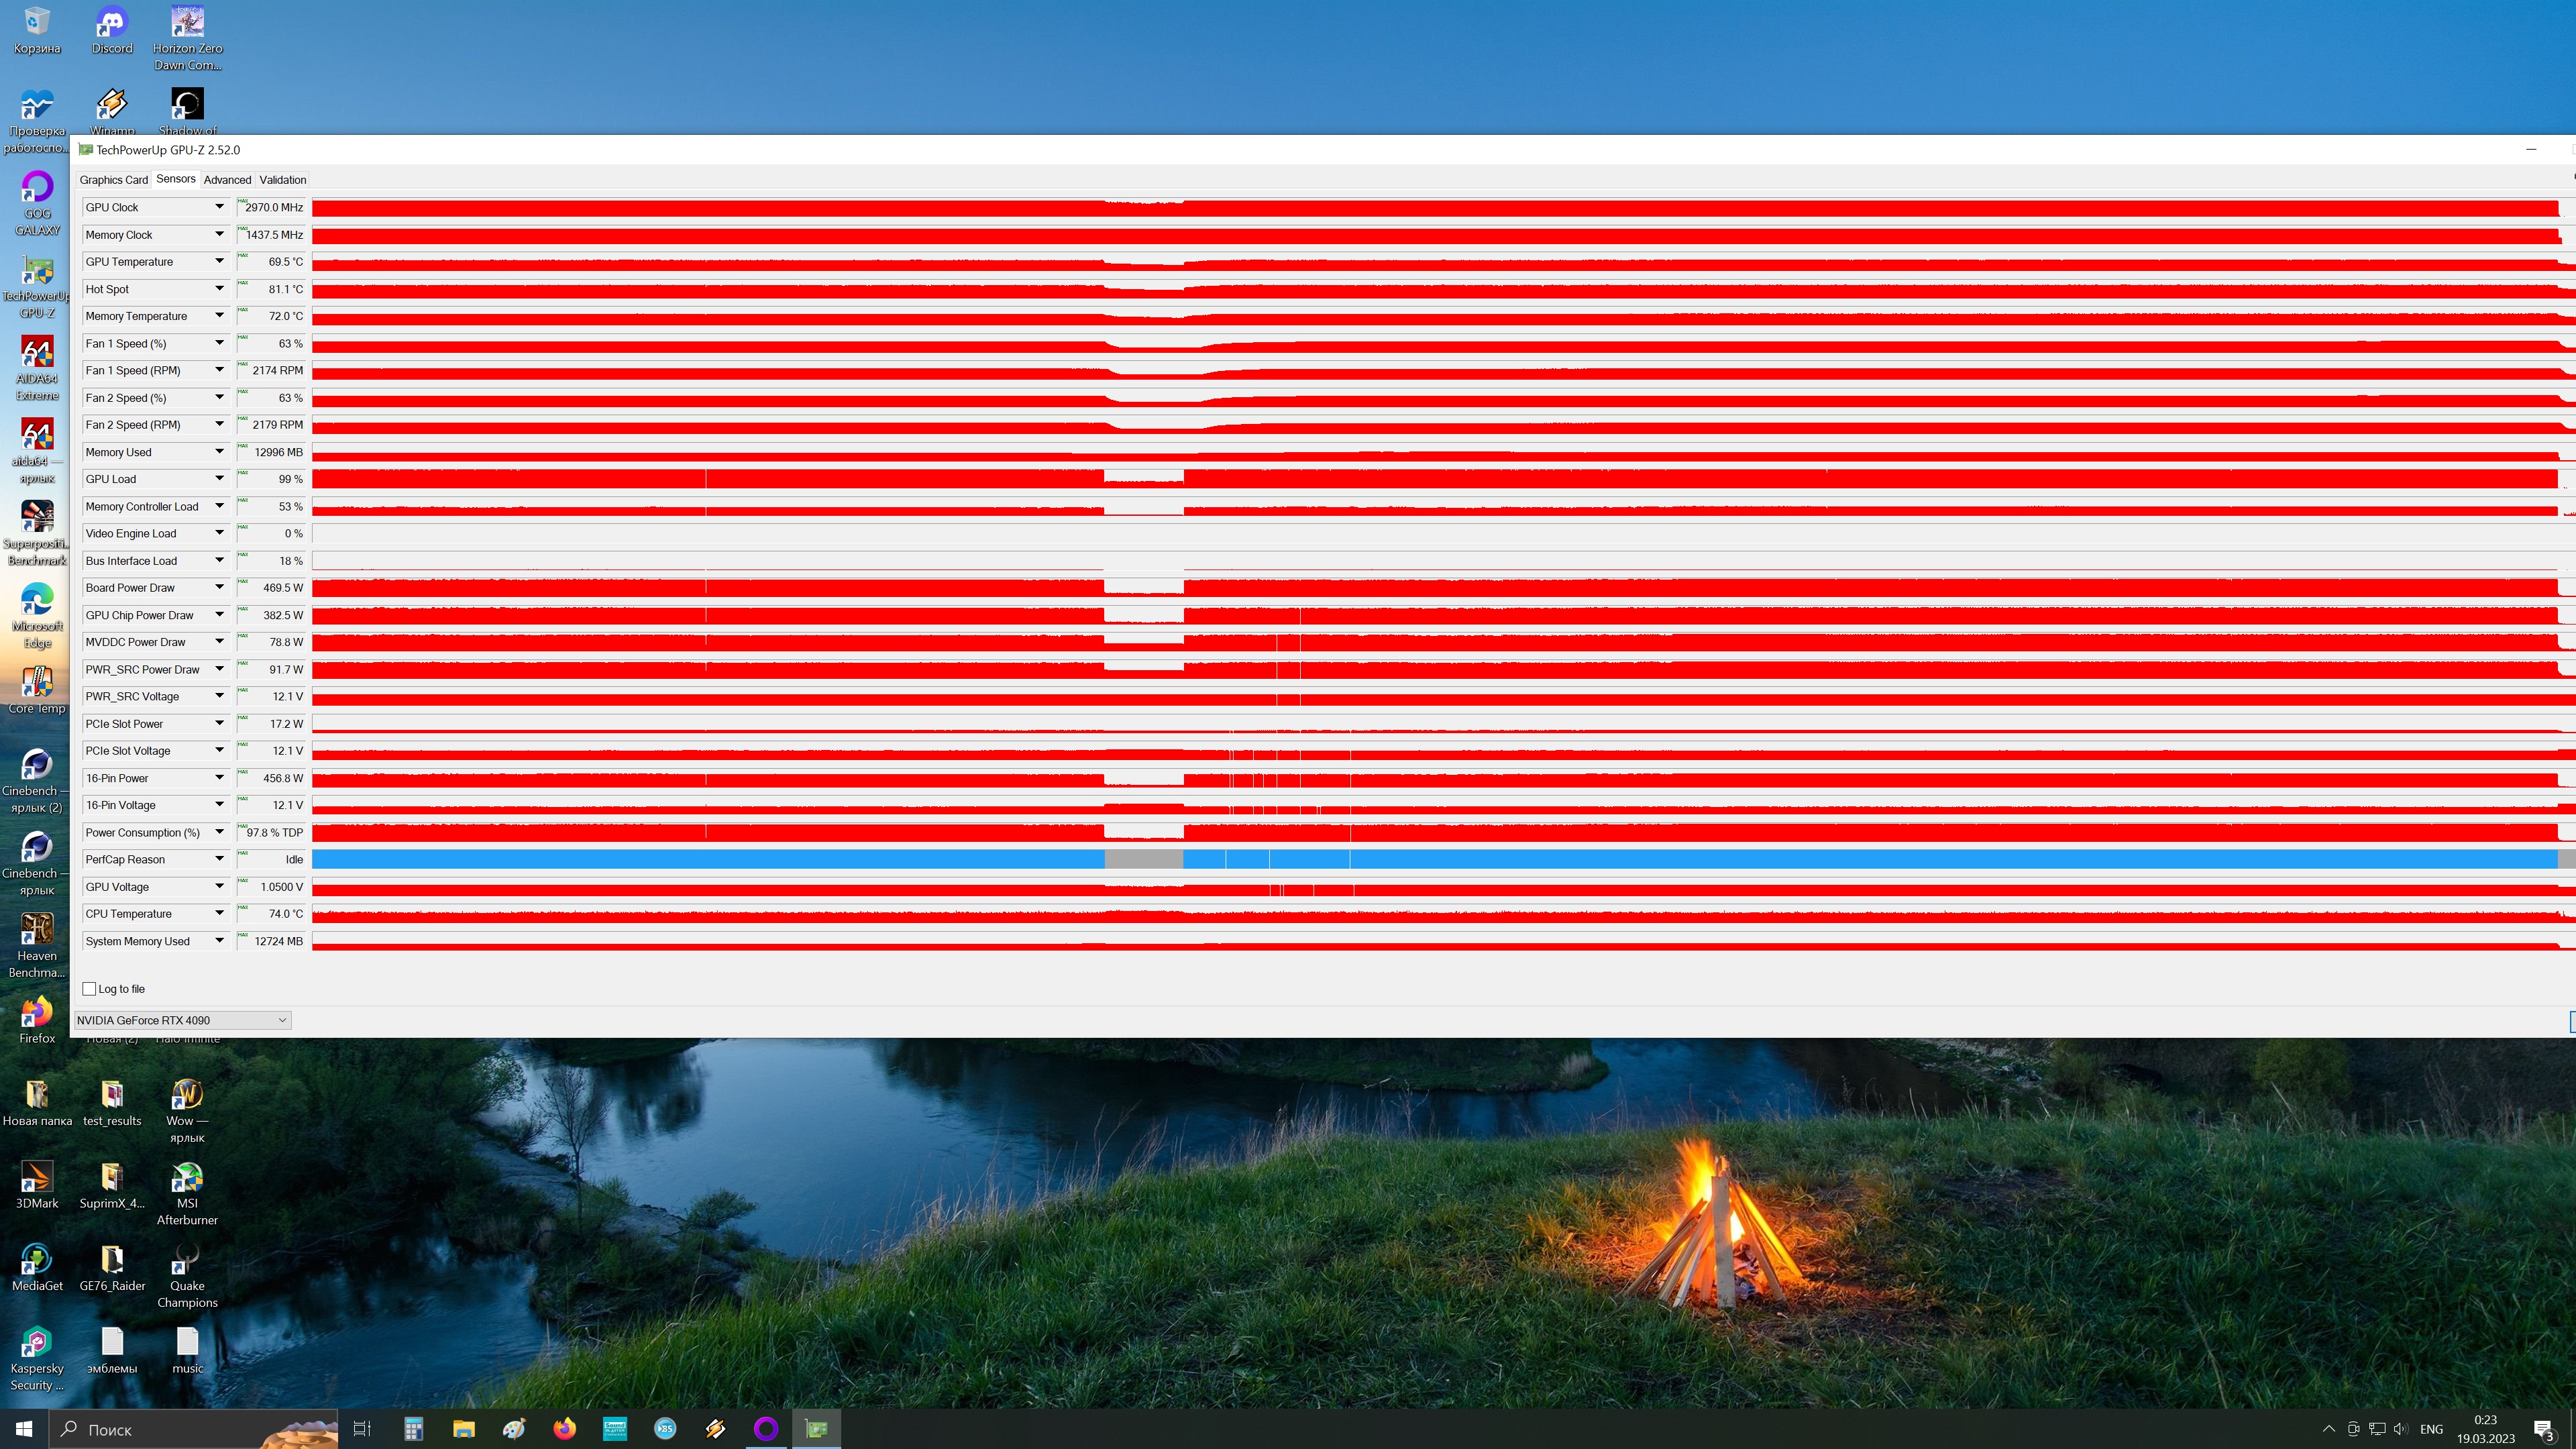Open the Validation tab
The width and height of the screenshot is (2576, 1449).
tap(283, 180)
